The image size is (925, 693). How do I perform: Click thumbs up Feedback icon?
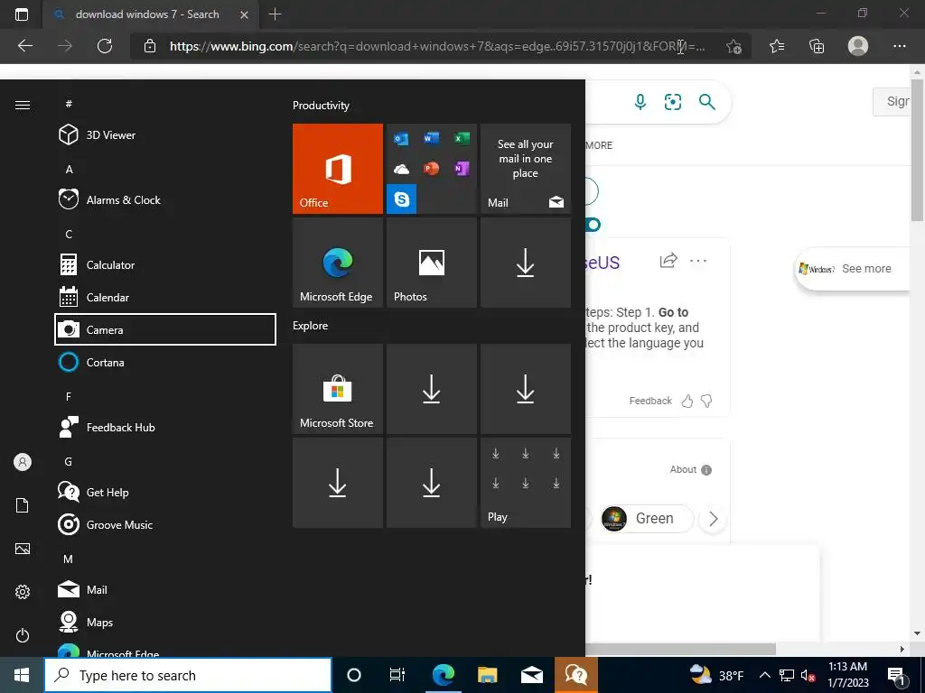pyautogui.click(x=687, y=402)
